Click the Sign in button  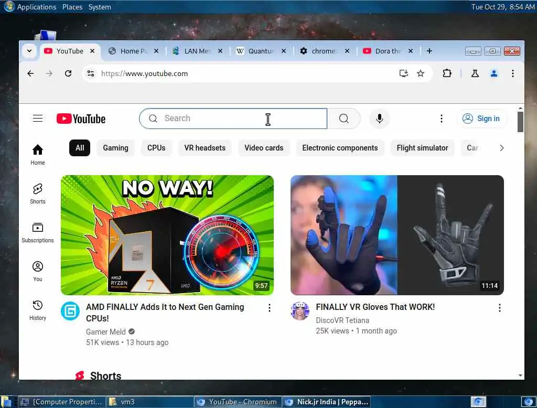[482, 119]
